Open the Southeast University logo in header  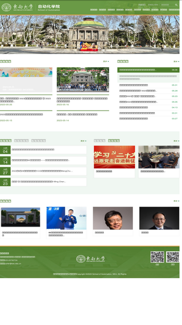coord(17,7)
